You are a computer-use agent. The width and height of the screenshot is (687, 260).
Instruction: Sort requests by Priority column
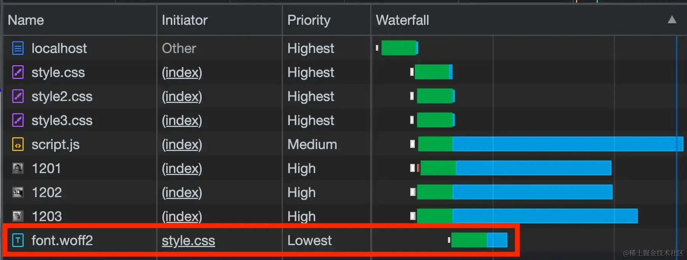[309, 20]
